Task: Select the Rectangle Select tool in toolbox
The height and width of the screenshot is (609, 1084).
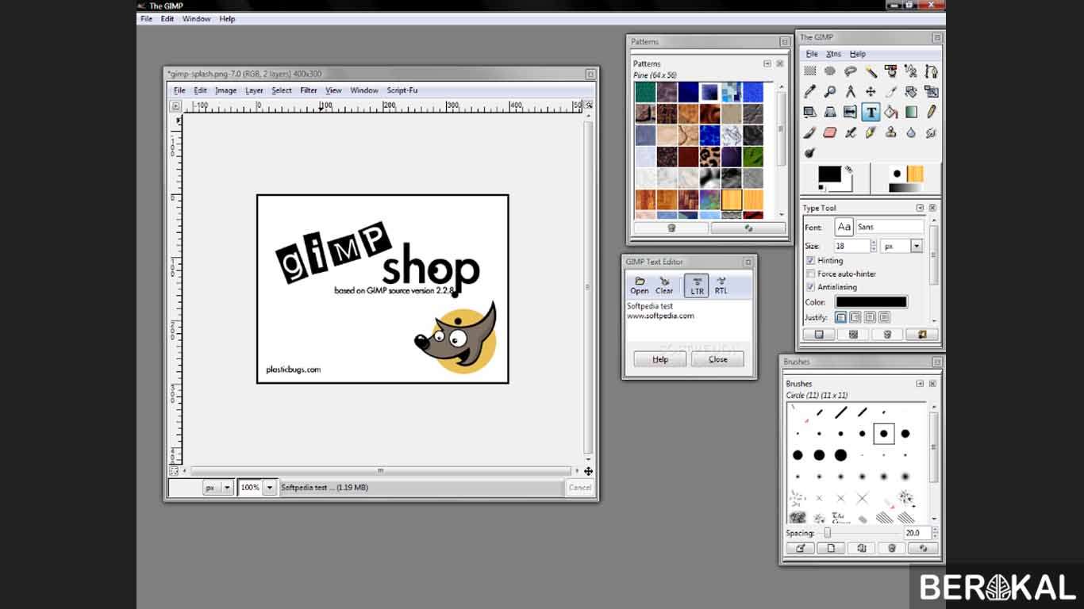Action: point(809,71)
